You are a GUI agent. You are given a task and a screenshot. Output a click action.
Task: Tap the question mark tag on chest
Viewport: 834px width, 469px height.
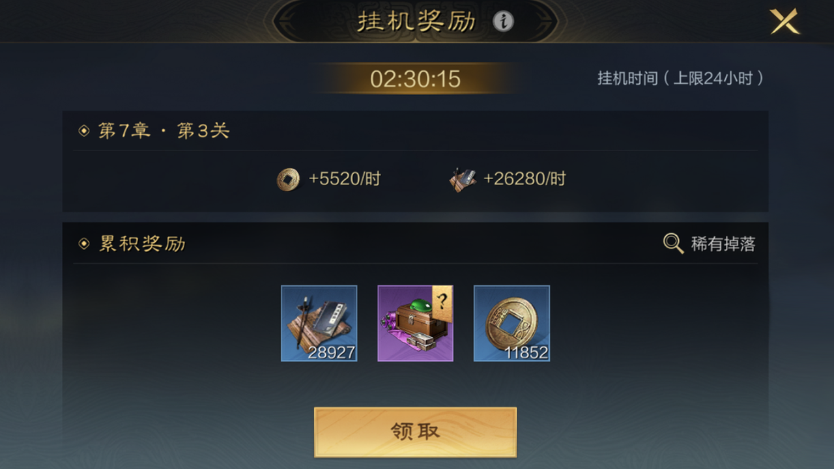442,303
